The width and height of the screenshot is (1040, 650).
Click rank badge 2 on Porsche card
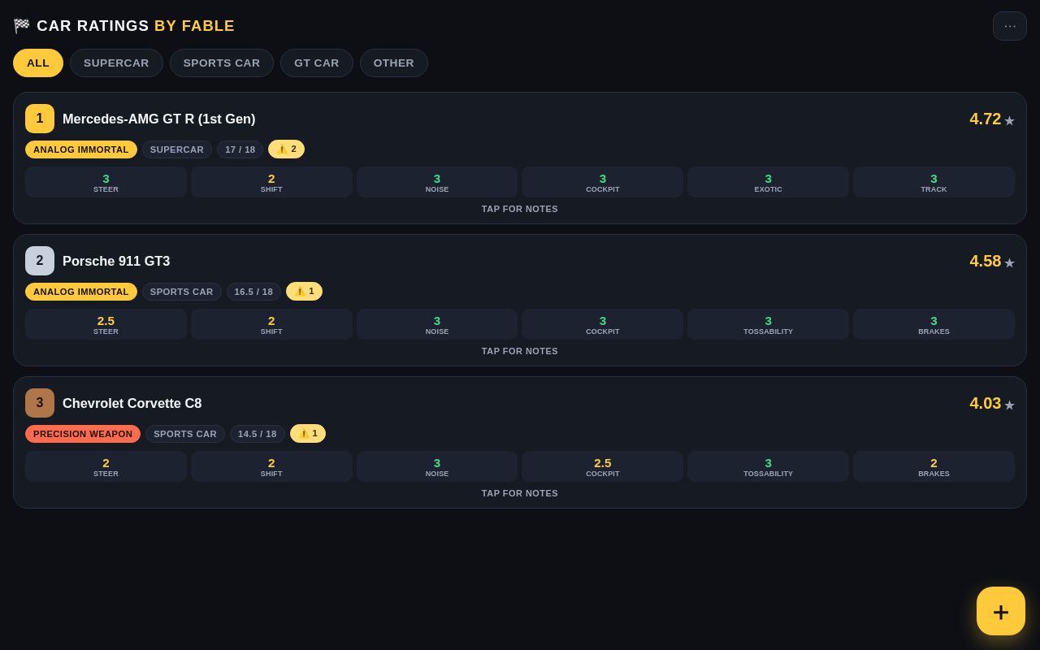40,261
